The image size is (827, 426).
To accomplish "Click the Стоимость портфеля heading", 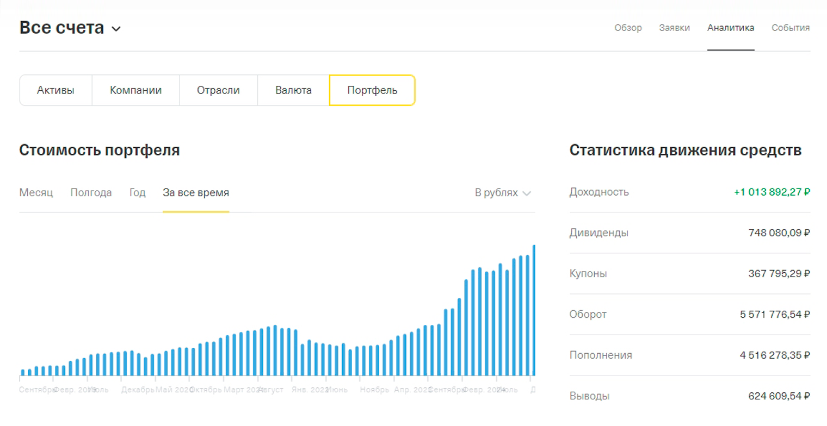I will [x=100, y=151].
